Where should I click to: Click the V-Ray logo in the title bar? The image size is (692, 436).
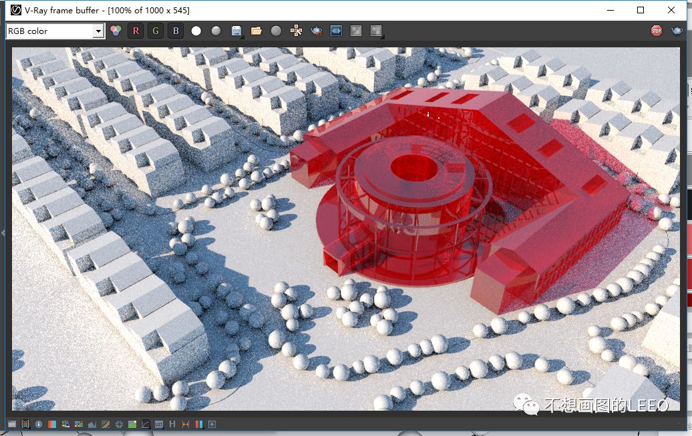point(16,10)
